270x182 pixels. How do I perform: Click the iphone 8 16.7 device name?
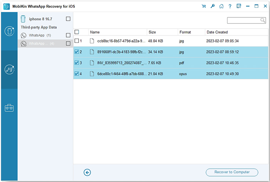coord(40,19)
